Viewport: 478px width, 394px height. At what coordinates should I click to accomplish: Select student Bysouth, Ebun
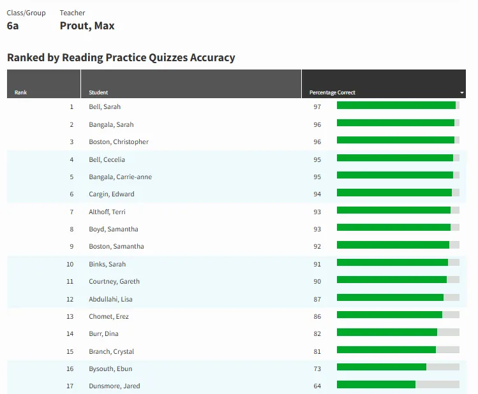(110, 368)
